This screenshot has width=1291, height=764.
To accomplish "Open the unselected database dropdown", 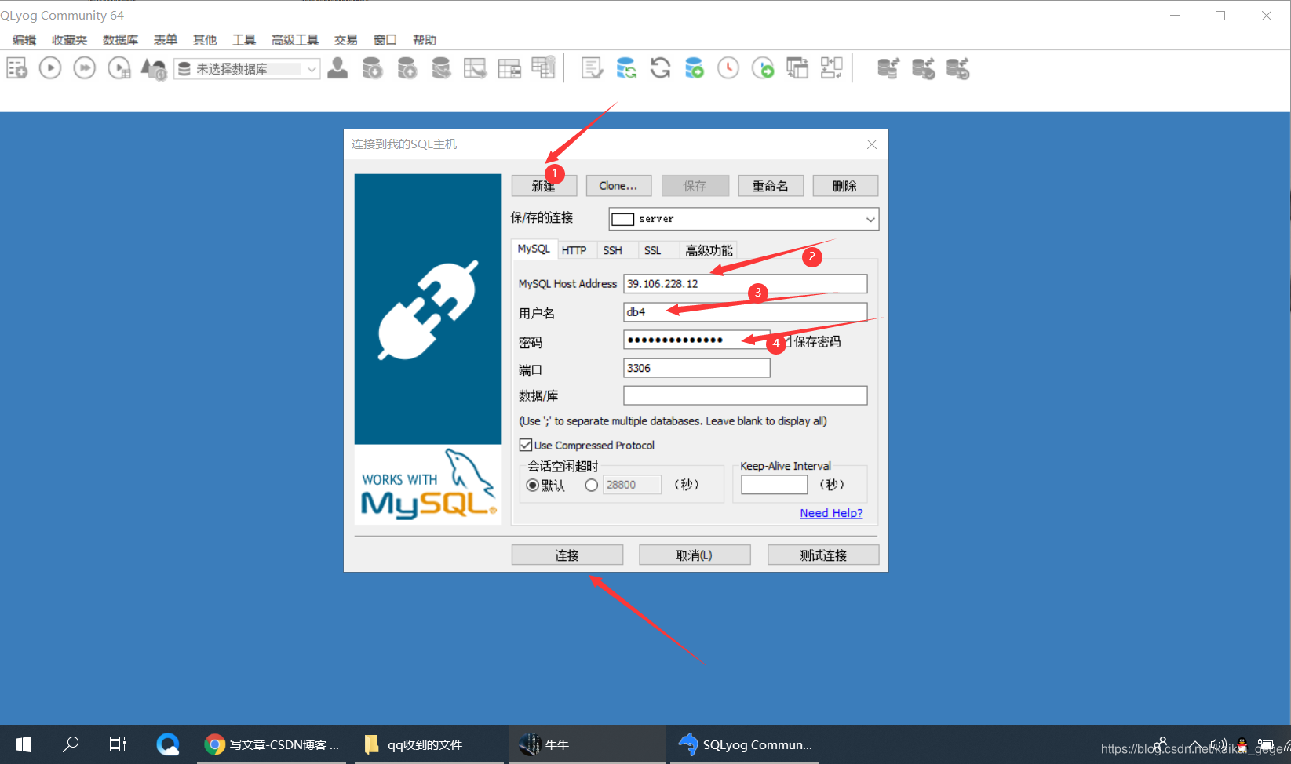I will 246,69.
